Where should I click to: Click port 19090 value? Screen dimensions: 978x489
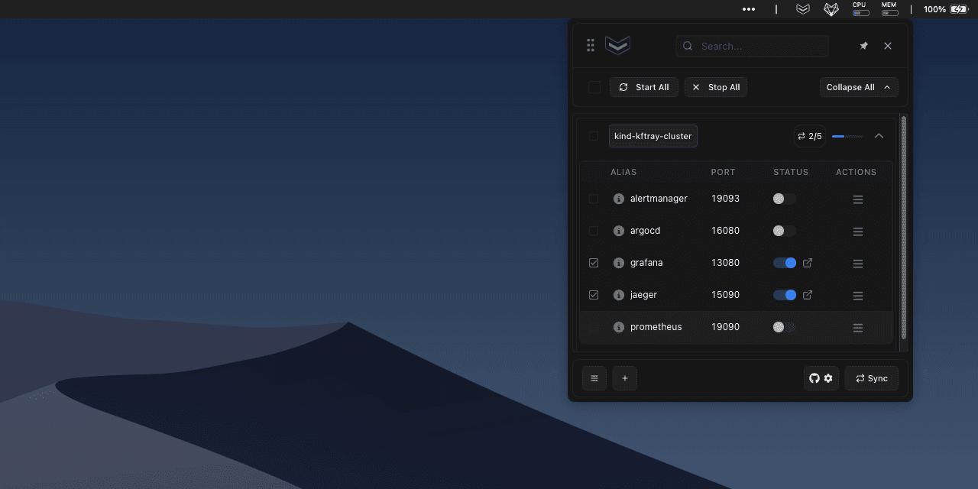pyautogui.click(x=725, y=327)
